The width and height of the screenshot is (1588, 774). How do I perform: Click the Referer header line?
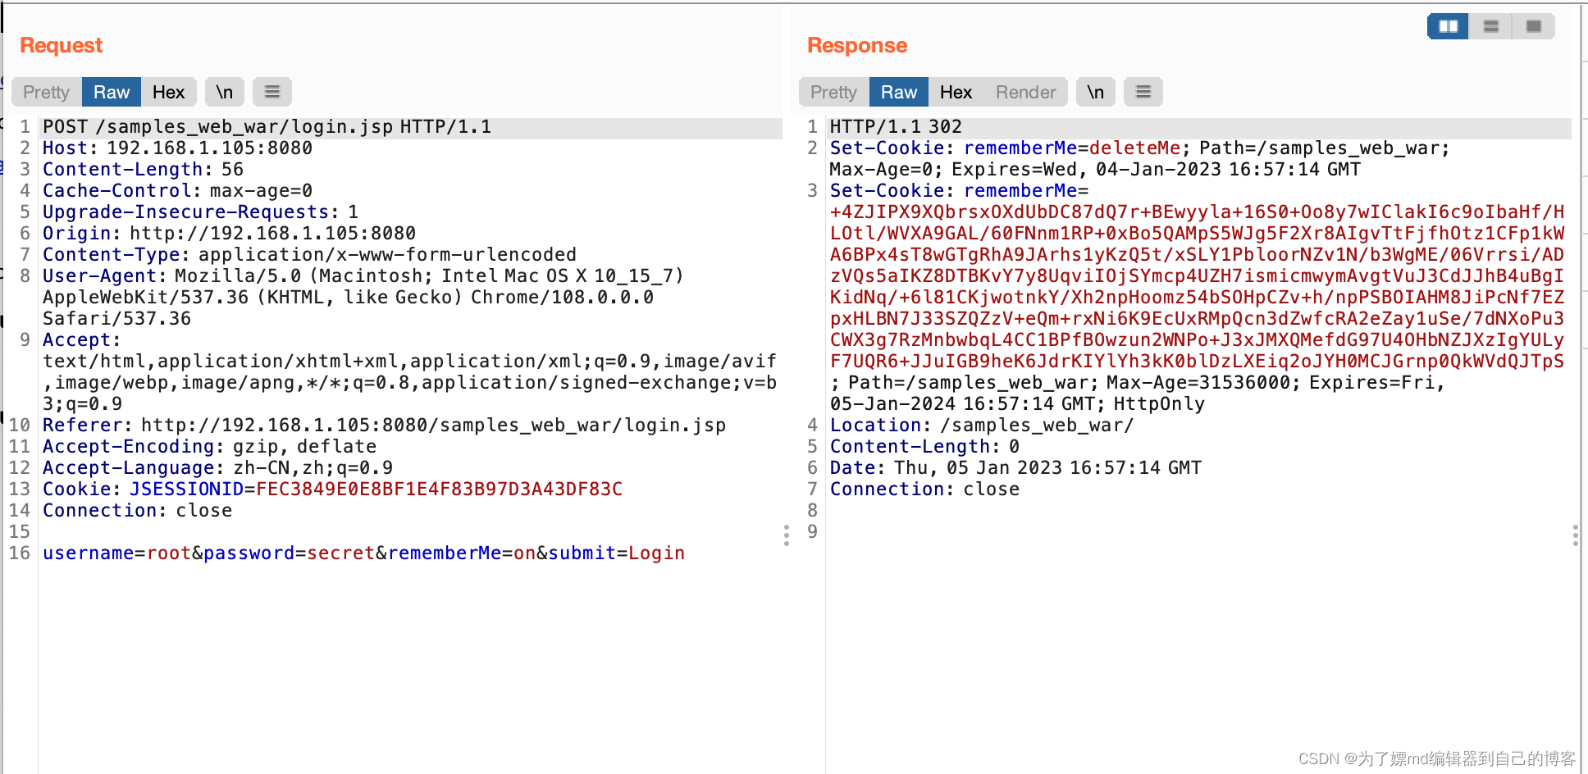coord(384,426)
